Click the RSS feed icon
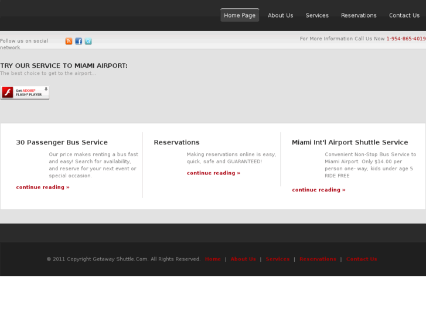Viewport: 426px width, 319px height. [x=69, y=41]
